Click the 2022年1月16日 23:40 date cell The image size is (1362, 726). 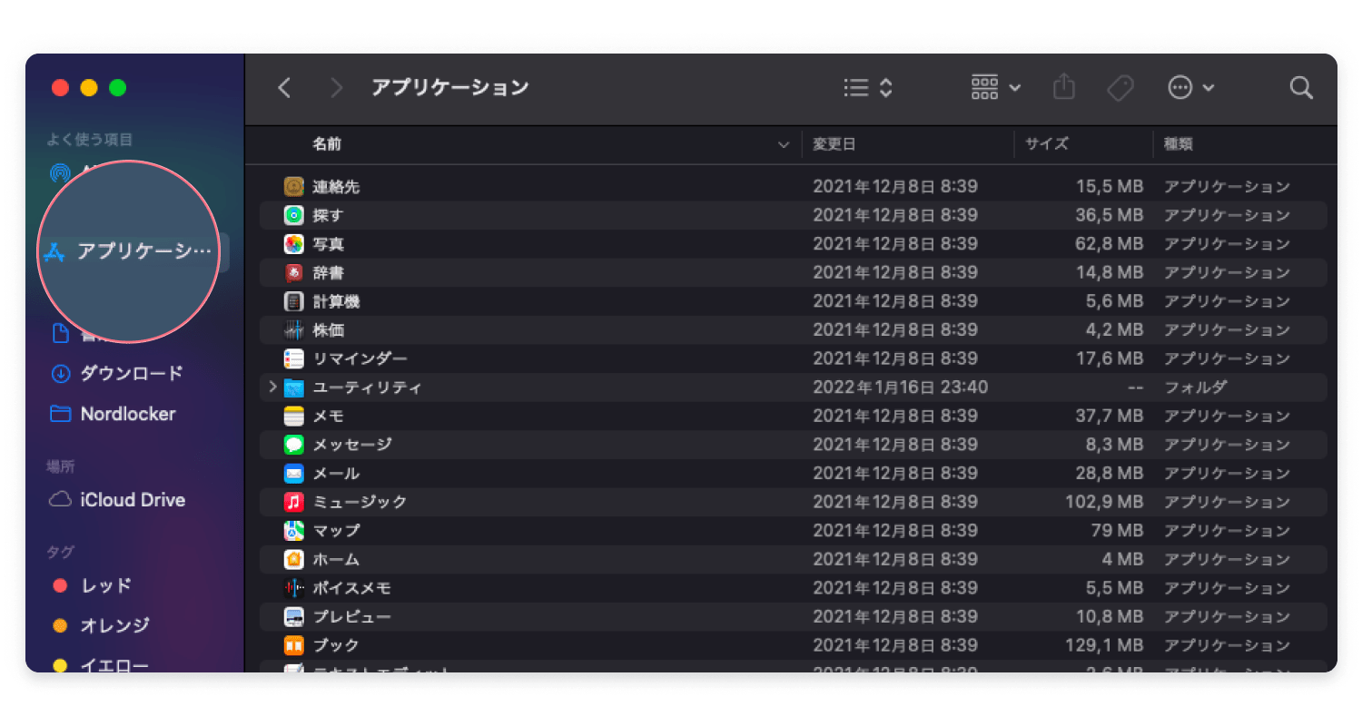coord(900,388)
